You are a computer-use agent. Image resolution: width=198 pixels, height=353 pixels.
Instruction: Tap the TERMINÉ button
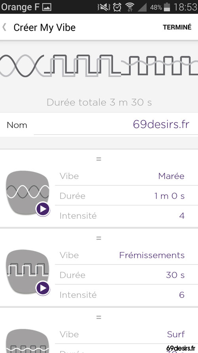[177, 27]
